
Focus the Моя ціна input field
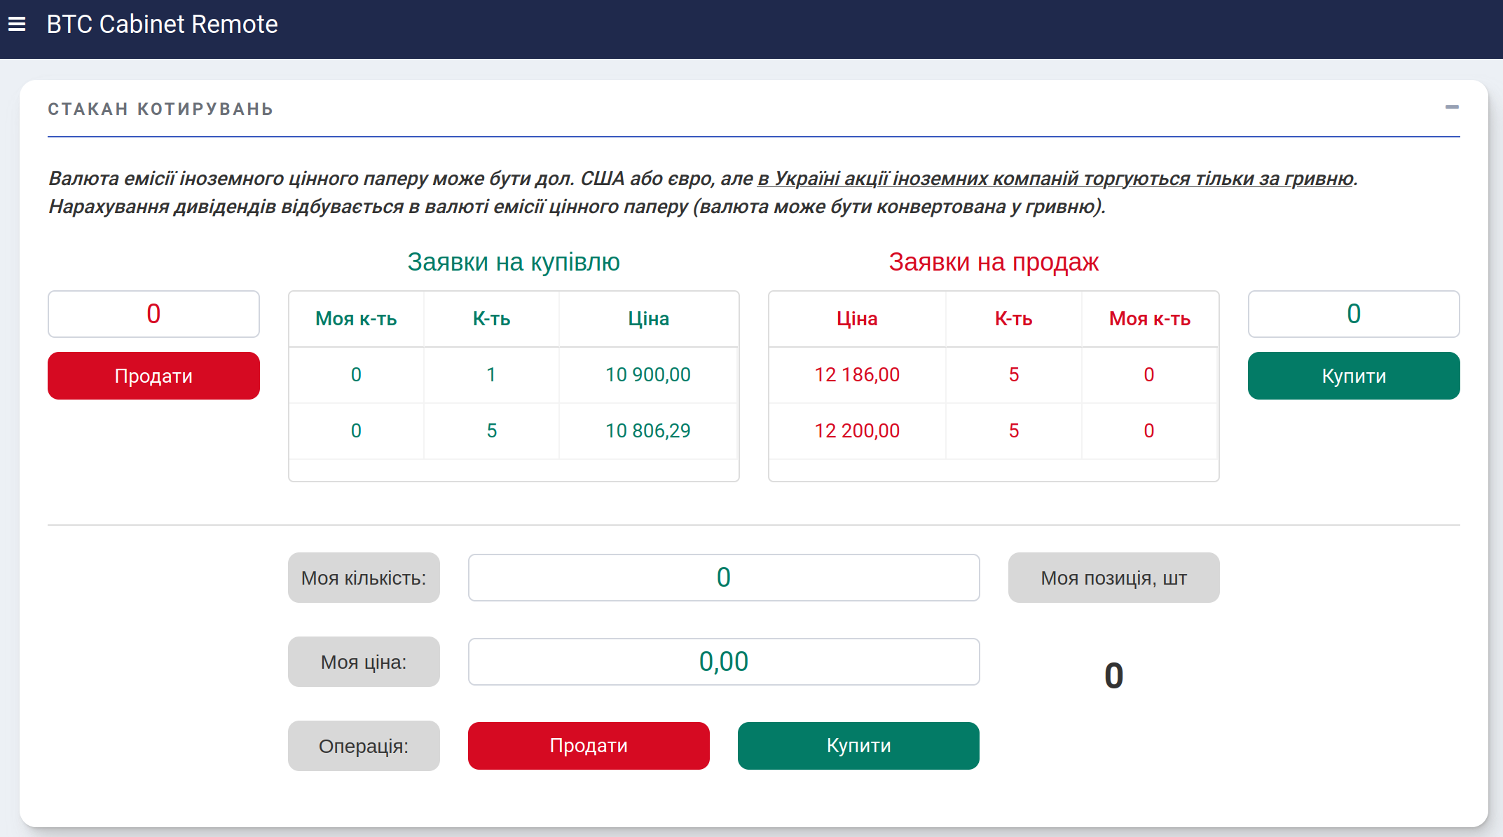pos(723,662)
